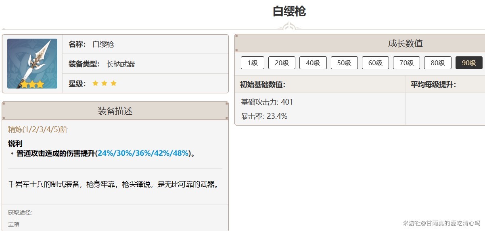
Task: Click the decorative emblem below the page title
Action: 288,27
